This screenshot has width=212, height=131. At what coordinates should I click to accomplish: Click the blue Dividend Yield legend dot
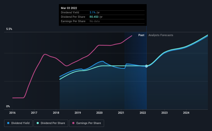point(8,123)
